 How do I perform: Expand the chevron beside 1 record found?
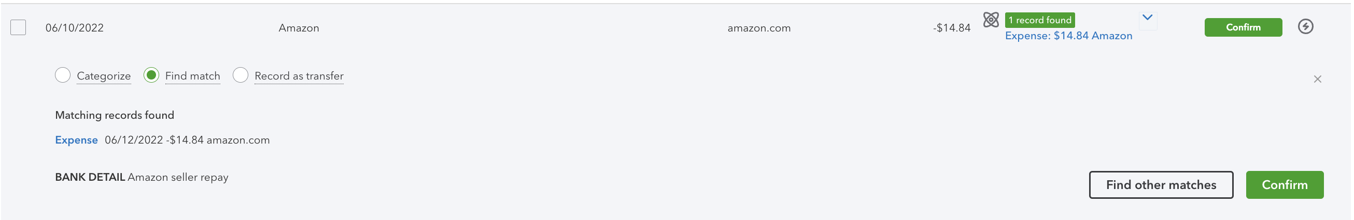coord(1148,18)
